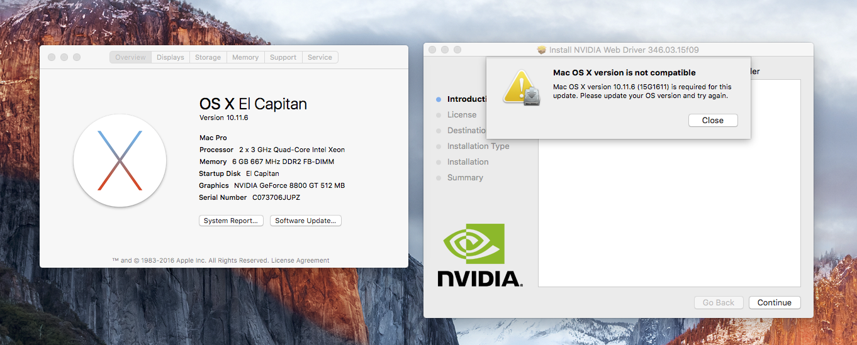Click the Mac Pro model name
The height and width of the screenshot is (345, 857).
[213, 138]
